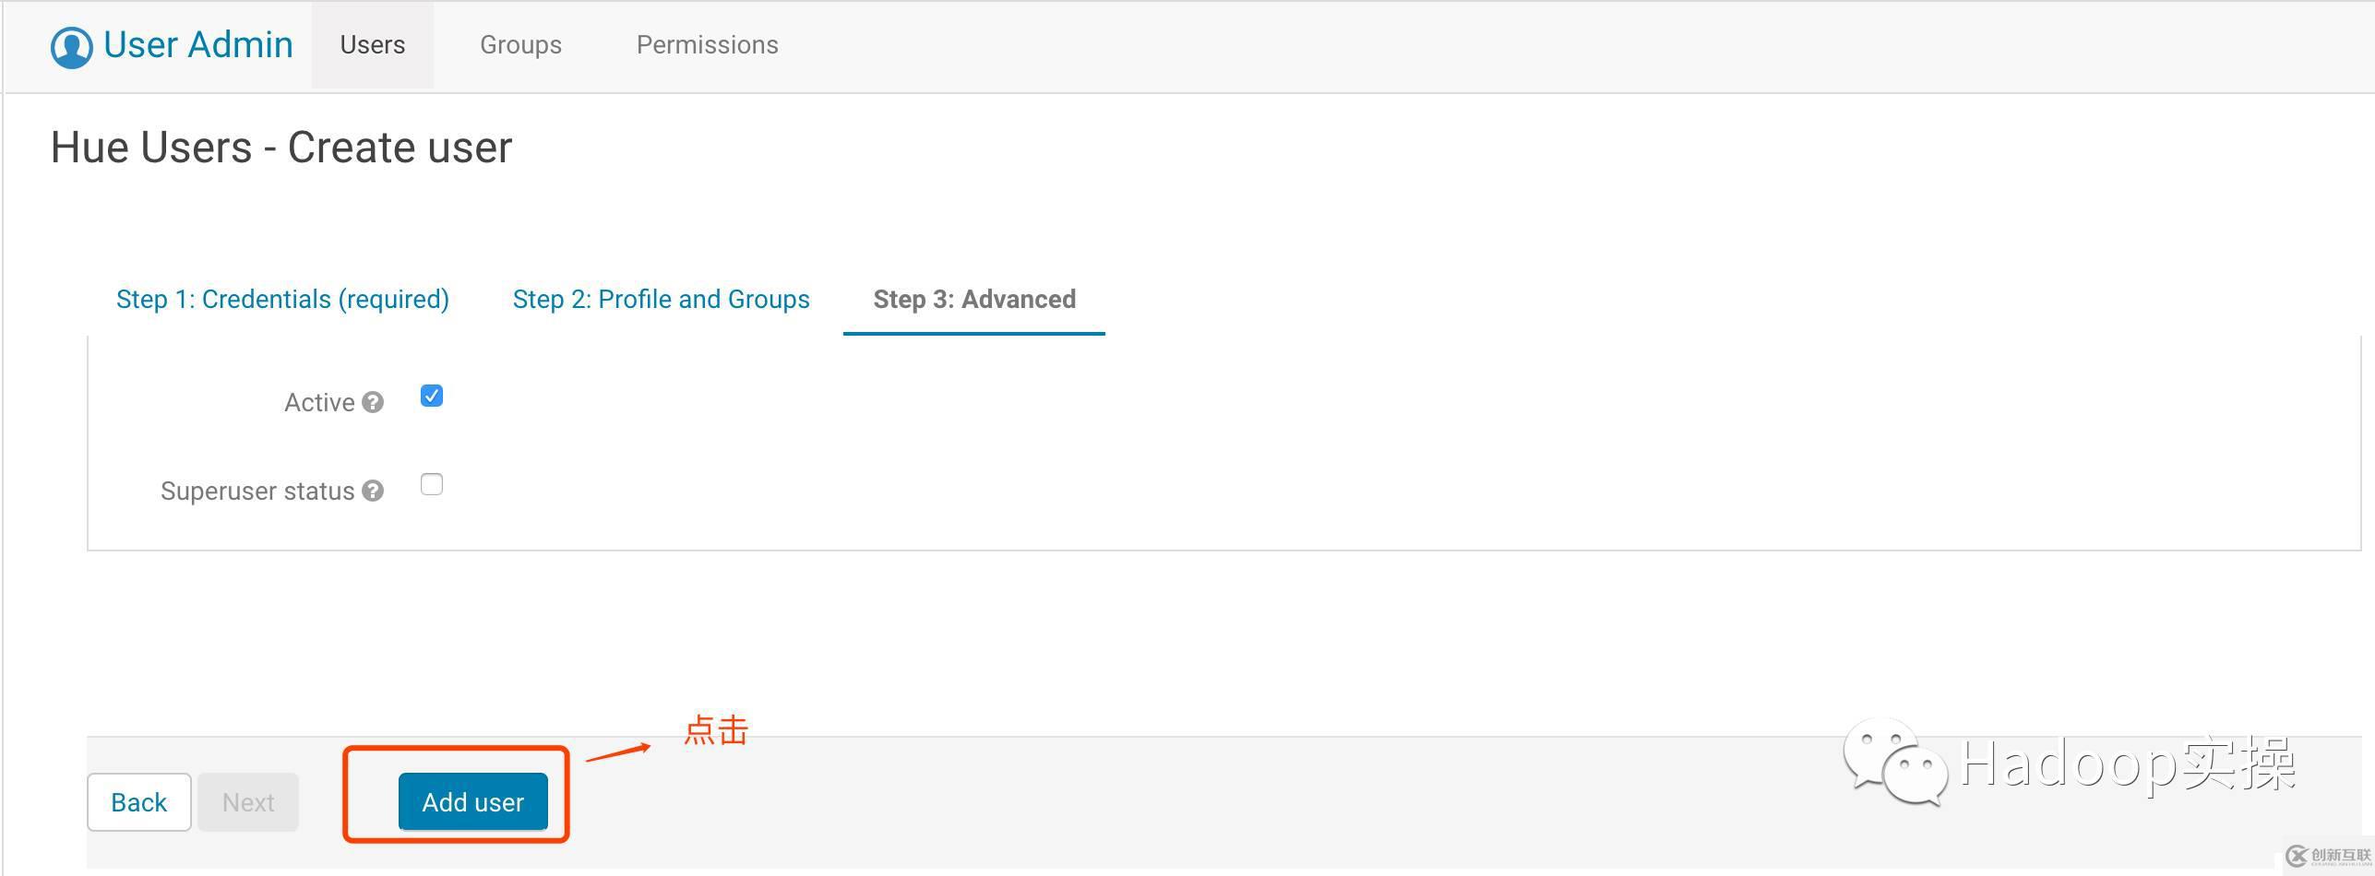Click the Superuser status label text
This screenshot has width=2375, height=876.
click(257, 491)
